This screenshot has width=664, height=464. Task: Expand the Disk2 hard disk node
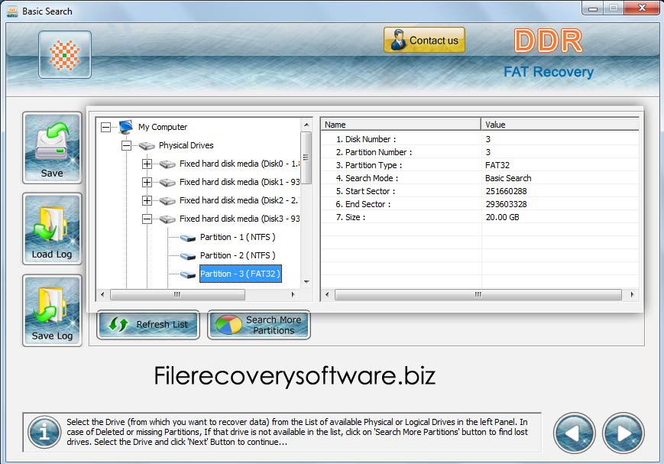click(147, 200)
